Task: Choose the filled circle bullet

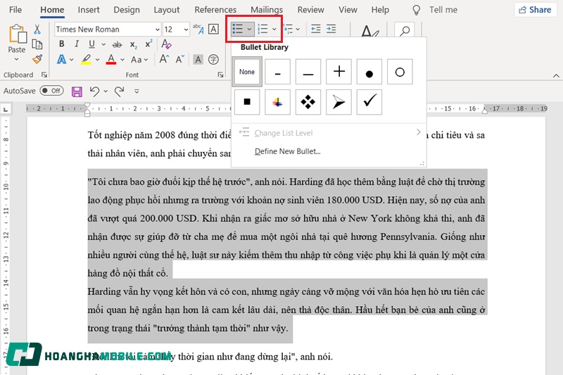Action: 369,72
